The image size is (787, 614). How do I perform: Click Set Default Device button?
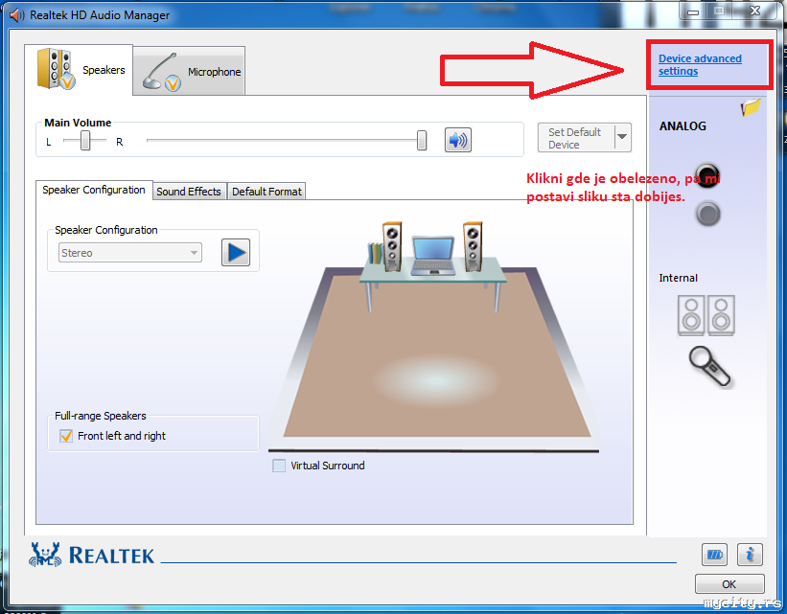576,138
